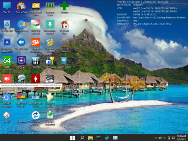Launch Heaven Benchmark
Viewport: 188px width, 141px height.
(x=36, y=45)
